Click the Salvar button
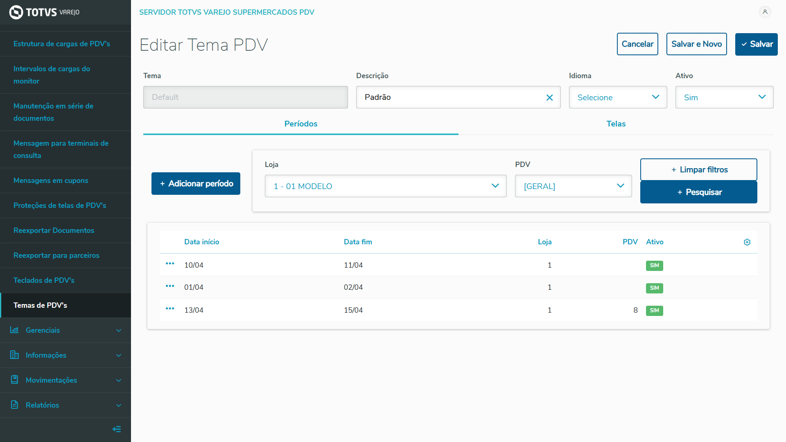This screenshot has height=442, width=786. tap(756, 44)
